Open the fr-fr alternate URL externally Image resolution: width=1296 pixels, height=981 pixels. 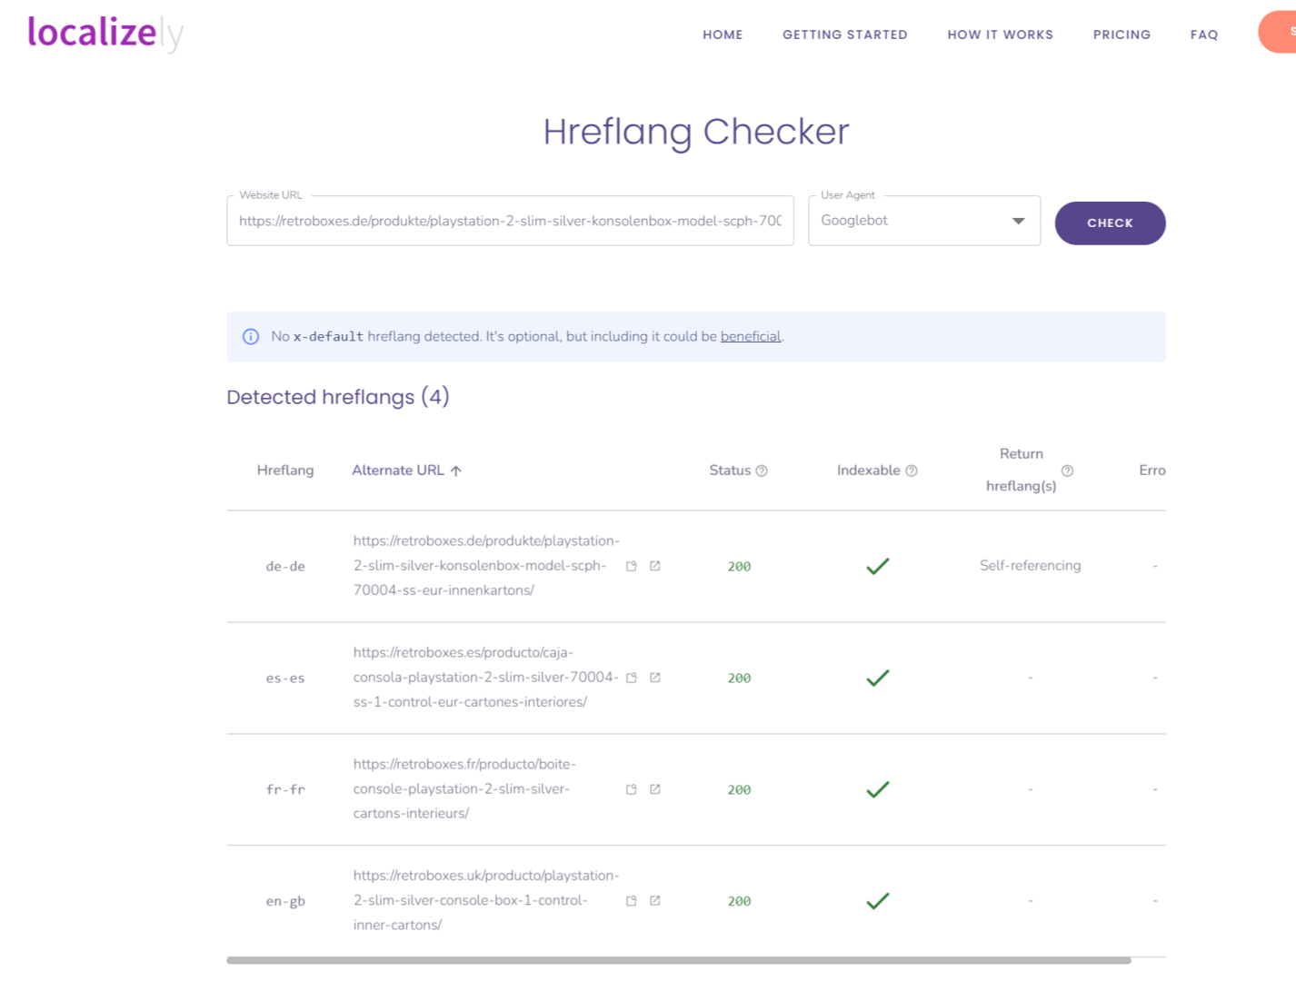point(655,789)
